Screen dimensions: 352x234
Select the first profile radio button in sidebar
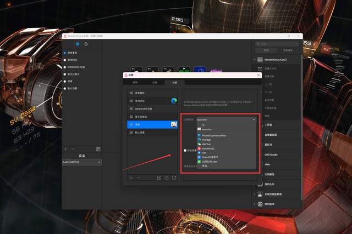tap(65, 54)
